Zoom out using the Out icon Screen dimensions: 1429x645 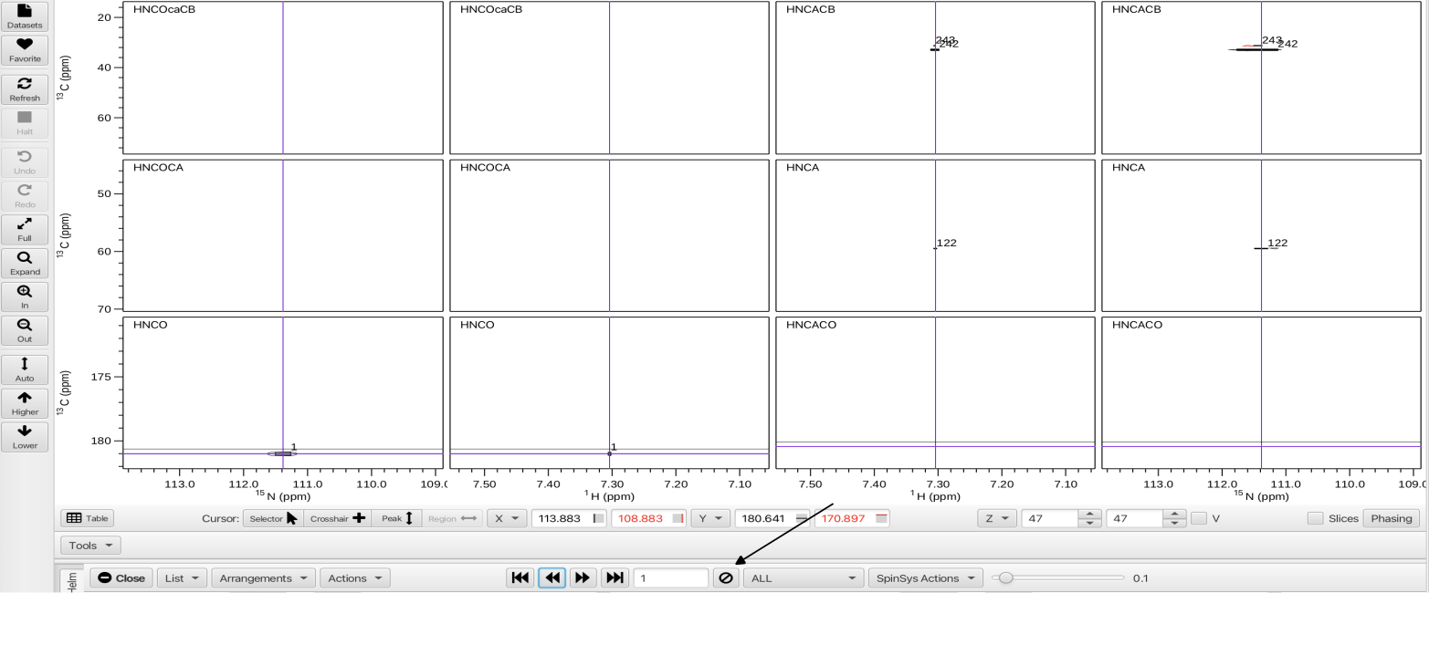[25, 329]
